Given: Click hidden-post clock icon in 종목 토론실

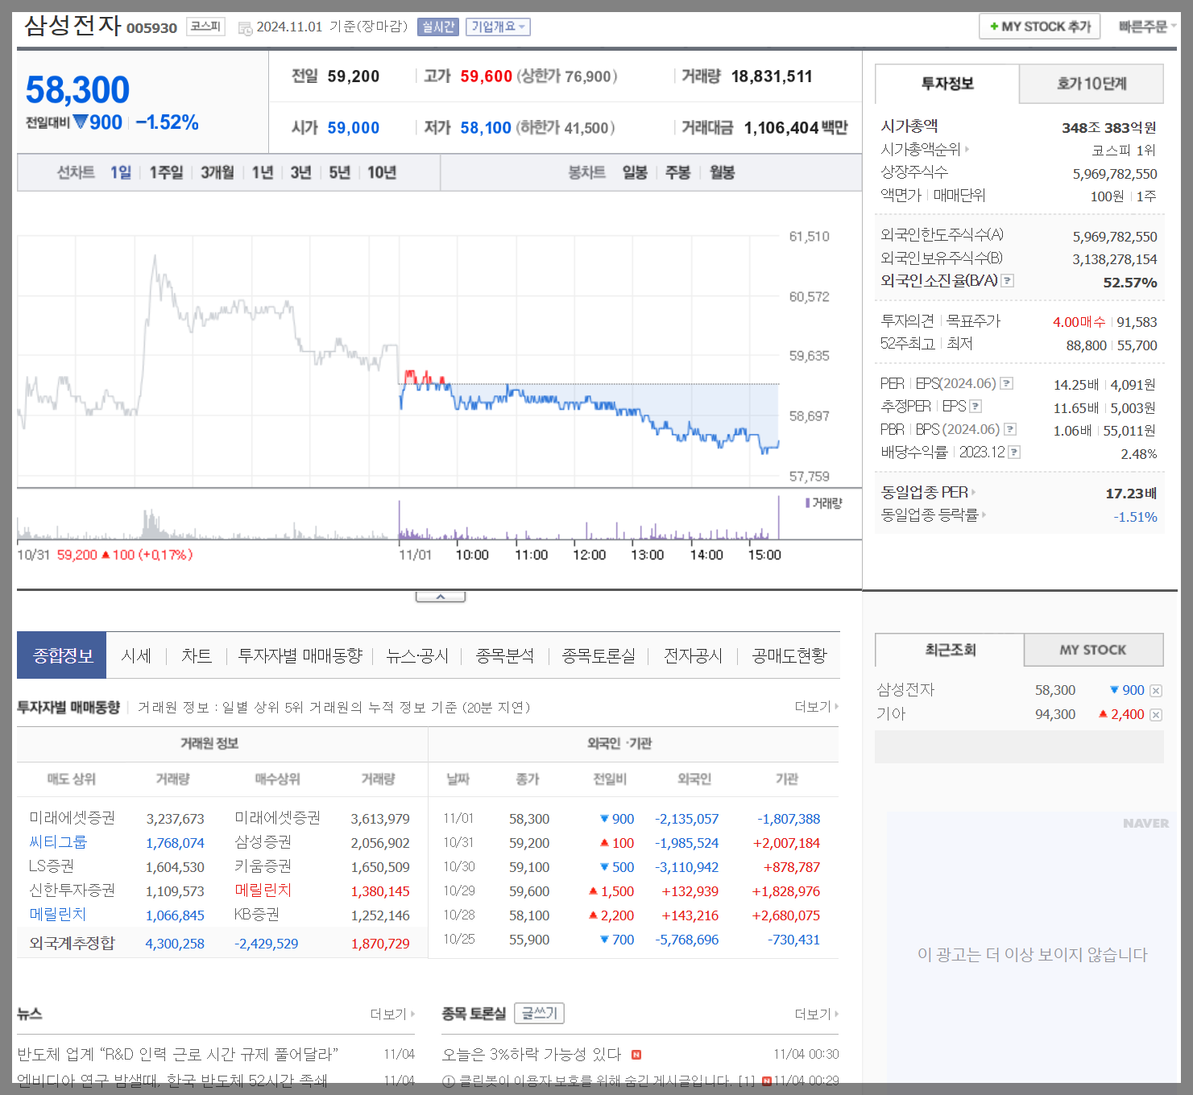Looking at the screenshot, I should pos(449,1081).
